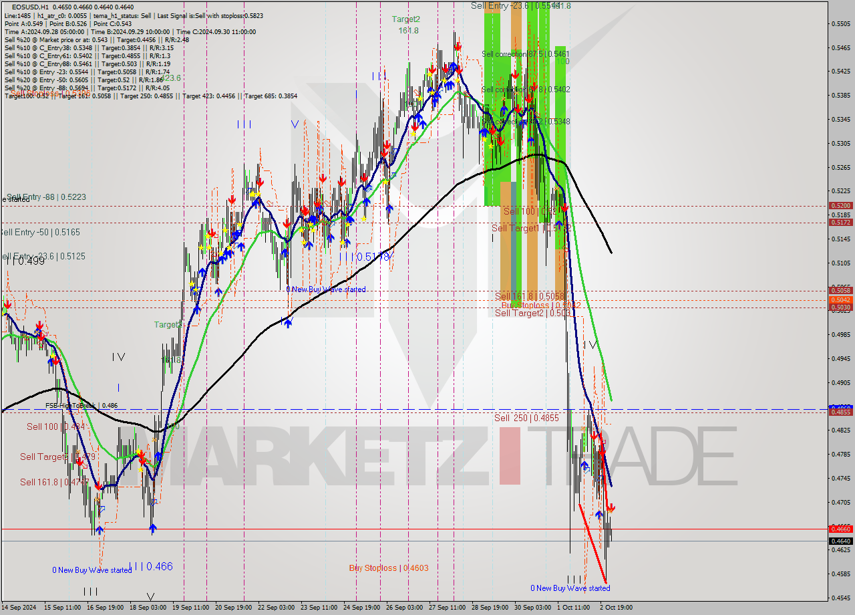Click the green 'Target2' label
The width and height of the screenshot is (855, 615).
406,19
